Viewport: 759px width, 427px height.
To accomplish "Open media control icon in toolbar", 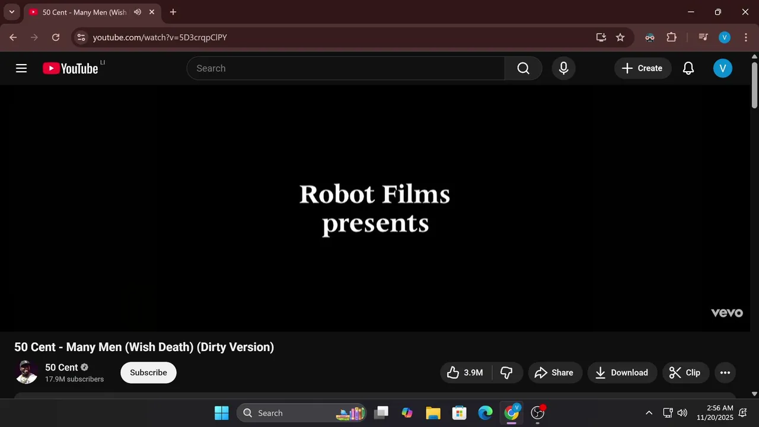I will coord(703,37).
